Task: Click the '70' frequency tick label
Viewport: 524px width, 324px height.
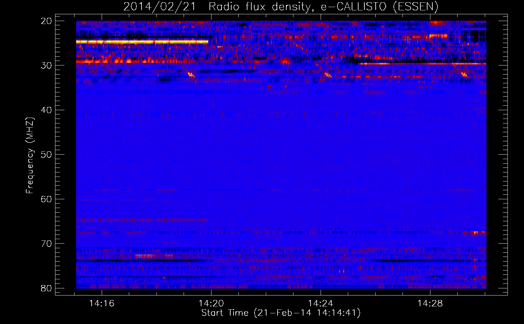Action: [x=46, y=244]
